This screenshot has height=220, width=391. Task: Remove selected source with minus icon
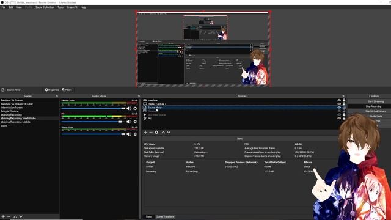tap(151, 132)
